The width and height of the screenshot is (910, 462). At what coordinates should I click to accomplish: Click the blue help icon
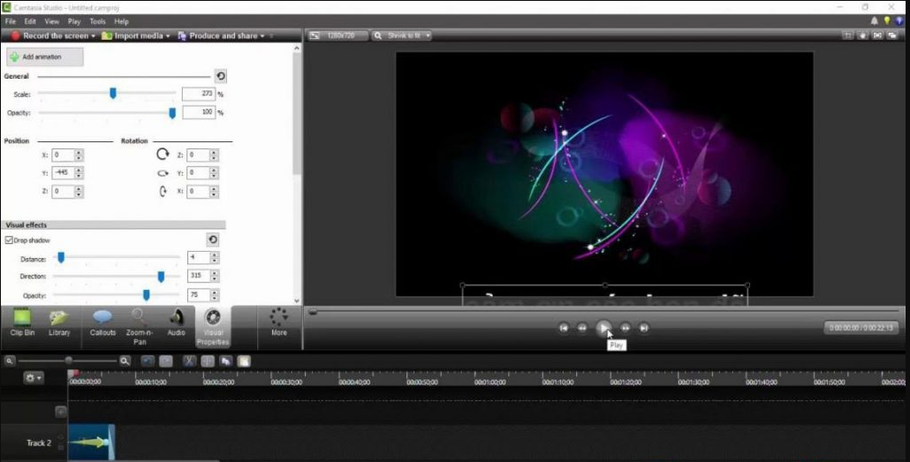[x=899, y=21]
